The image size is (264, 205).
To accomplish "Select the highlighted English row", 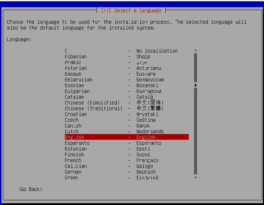I will click(x=127, y=137).
